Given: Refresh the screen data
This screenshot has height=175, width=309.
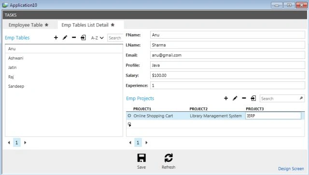Looking at the screenshot, I should [x=169, y=161].
